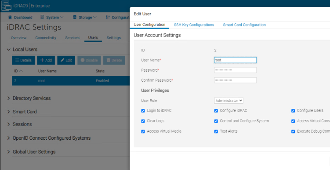Open the Dashboard page
The height and width of the screenshot is (170, 330).
coord(20,17)
